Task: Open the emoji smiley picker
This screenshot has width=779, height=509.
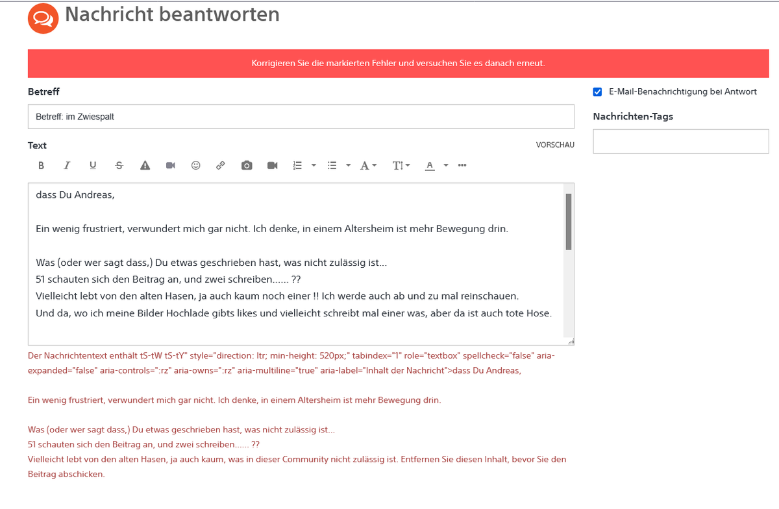Action: pyautogui.click(x=195, y=165)
